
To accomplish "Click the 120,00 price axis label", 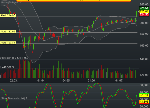I will [144, 75].
